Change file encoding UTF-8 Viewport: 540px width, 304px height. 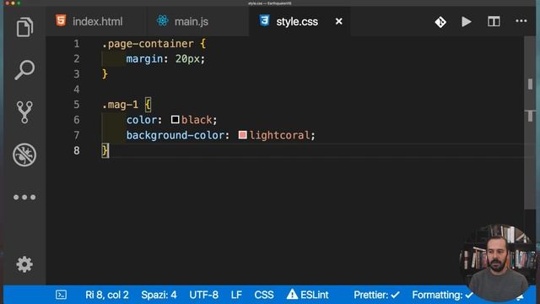tap(203, 295)
